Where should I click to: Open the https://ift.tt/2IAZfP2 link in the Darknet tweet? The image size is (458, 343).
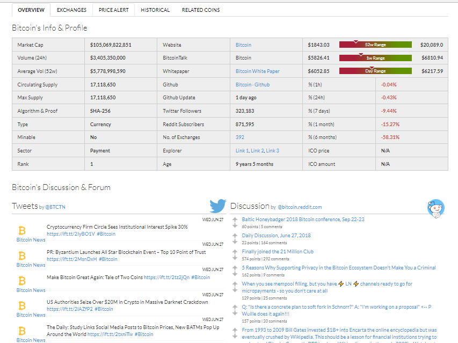[69, 309]
